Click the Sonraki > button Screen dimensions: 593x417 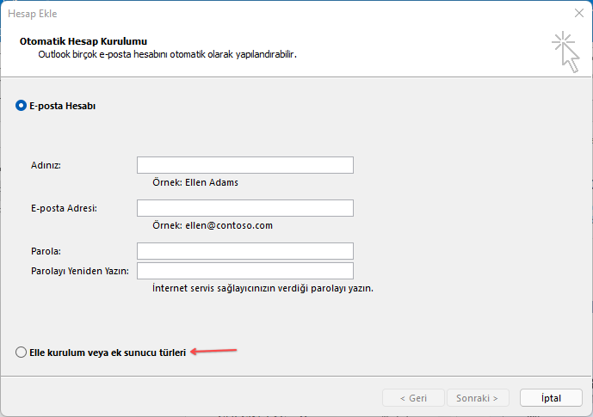tap(478, 398)
